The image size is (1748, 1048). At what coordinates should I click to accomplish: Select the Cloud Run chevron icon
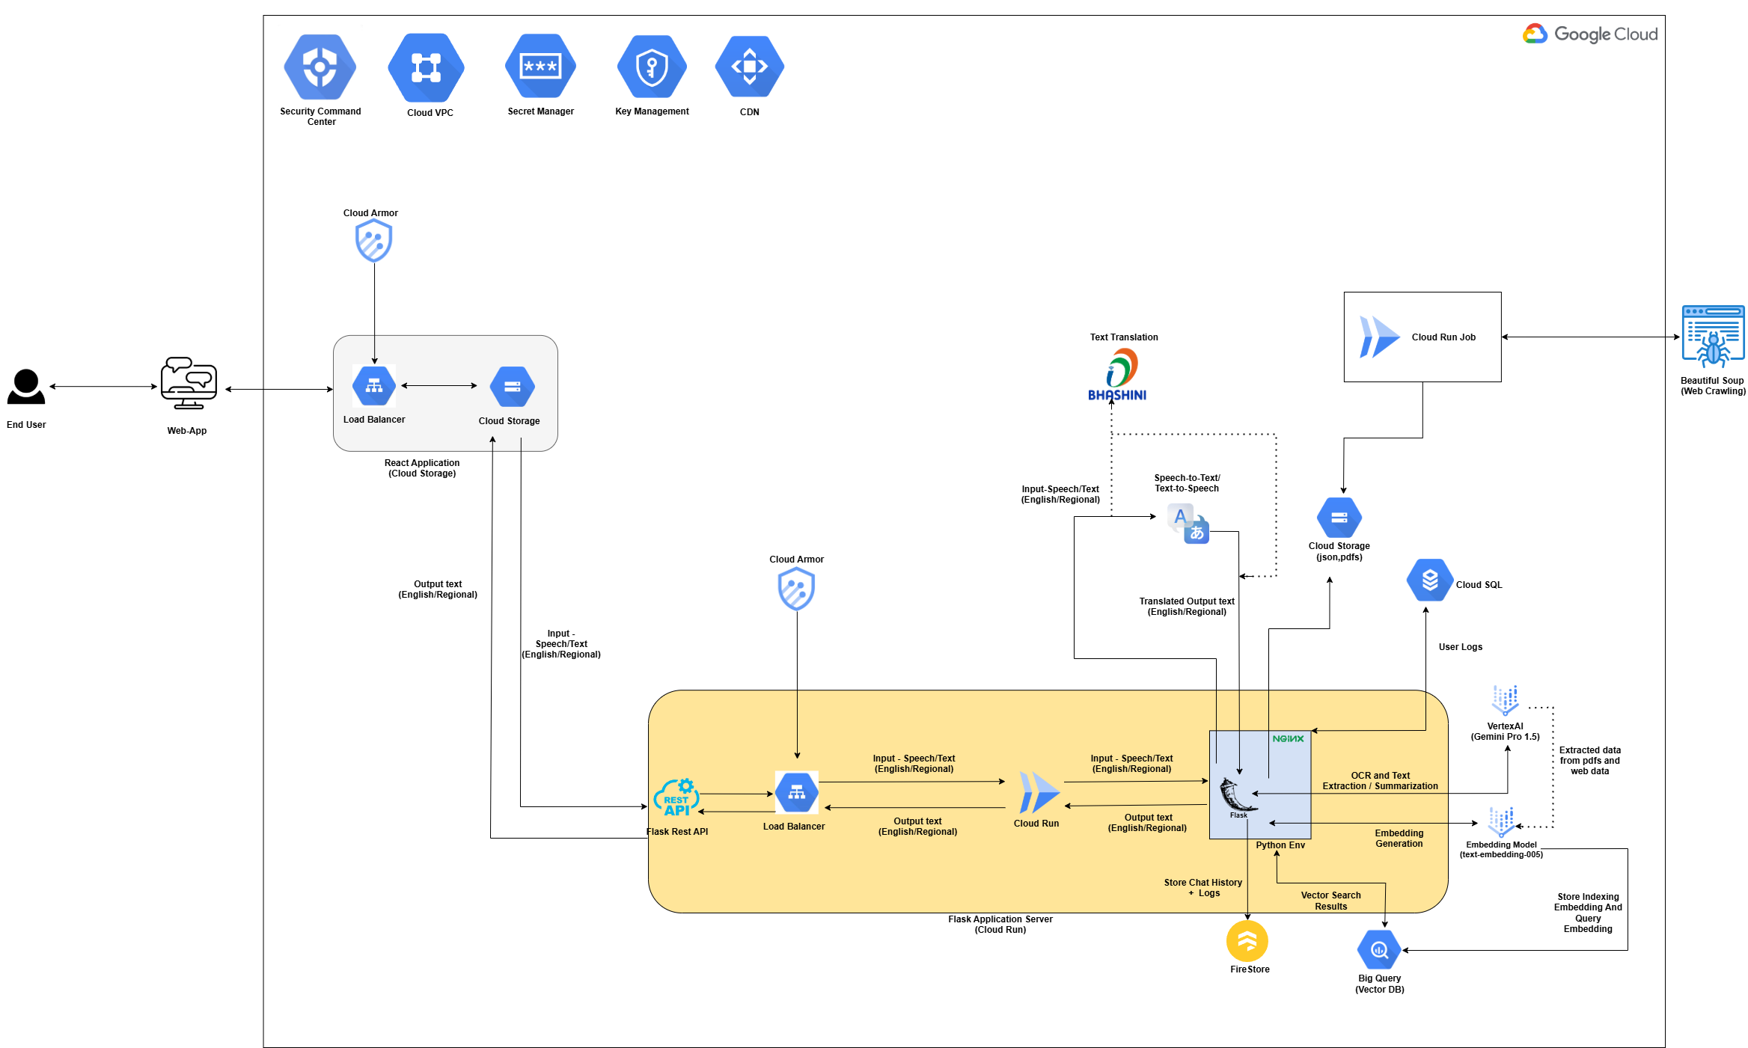click(1039, 793)
